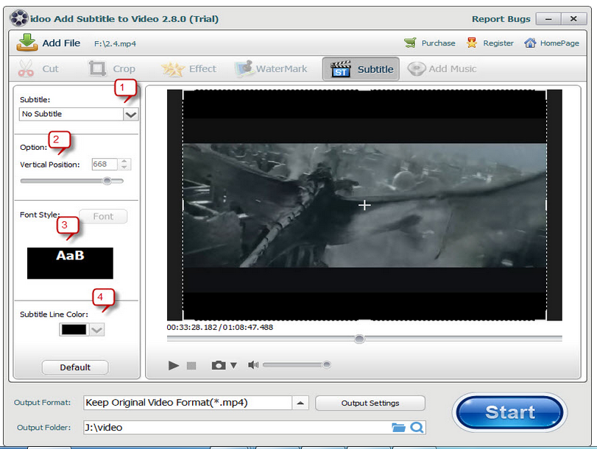This screenshot has height=449, width=597.
Task: Click the Subtitle clapperboard ST icon
Action: point(341,69)
